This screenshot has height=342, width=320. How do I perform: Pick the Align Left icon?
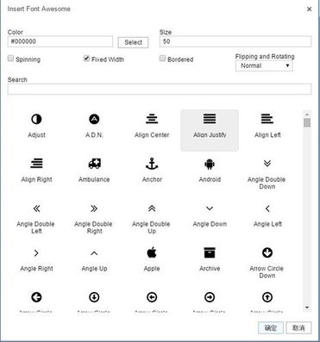click(x=267, y=119)
